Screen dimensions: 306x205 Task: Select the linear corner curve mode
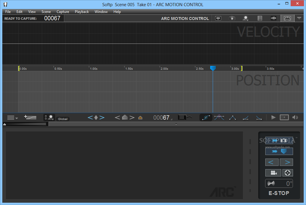click(x=233, y=118)
